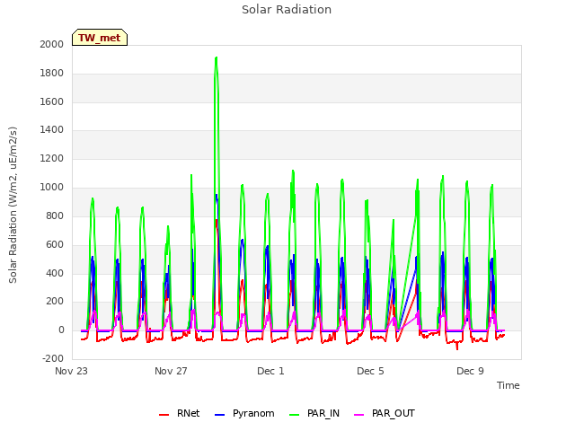Click the Nov 23 x-axis label
The width and height of the screenshot is (575, 431).
tap(72, 371)
